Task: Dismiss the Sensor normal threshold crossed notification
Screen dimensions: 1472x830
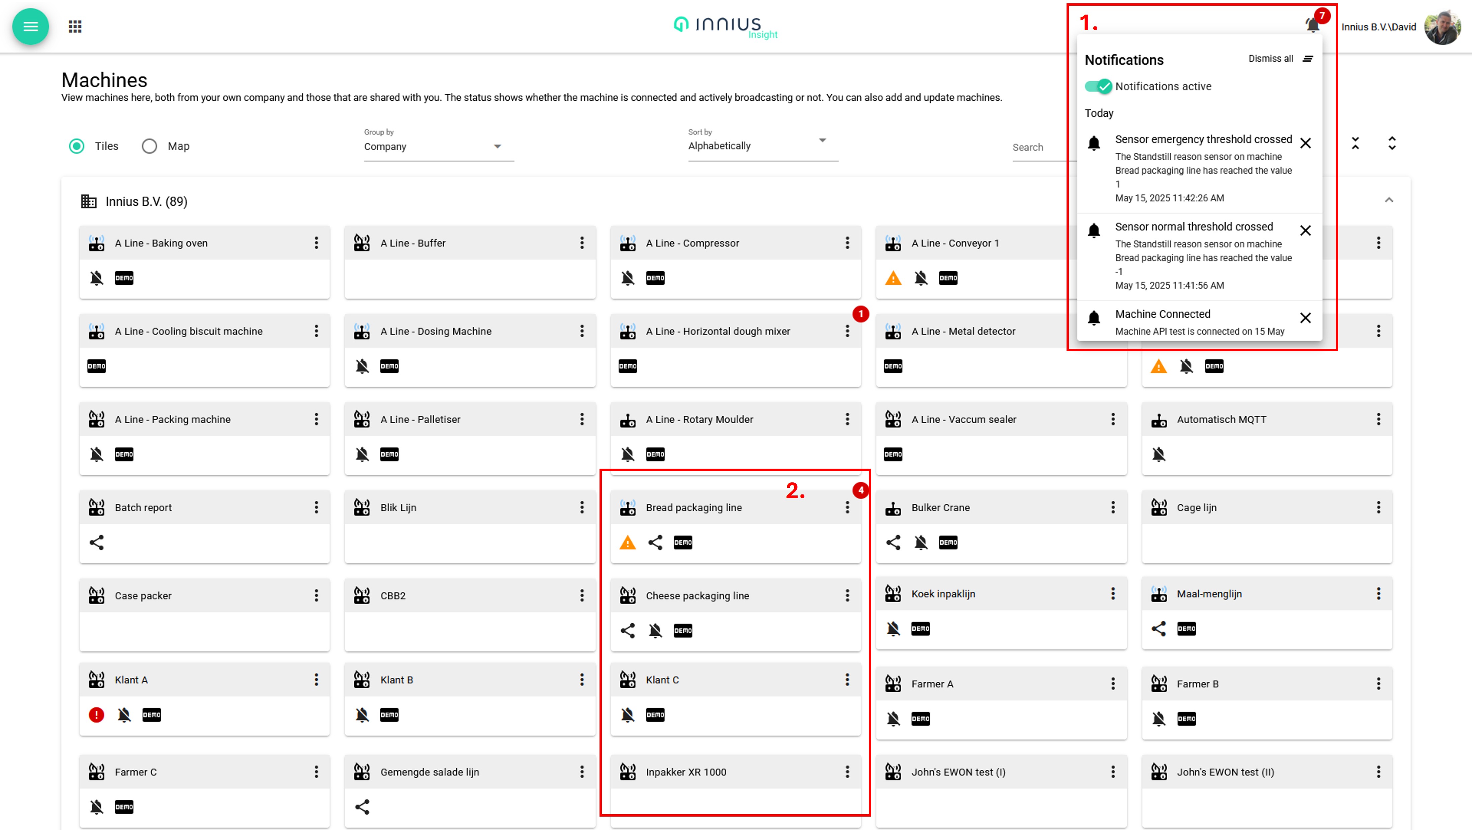Action: tap(1305, 230)
